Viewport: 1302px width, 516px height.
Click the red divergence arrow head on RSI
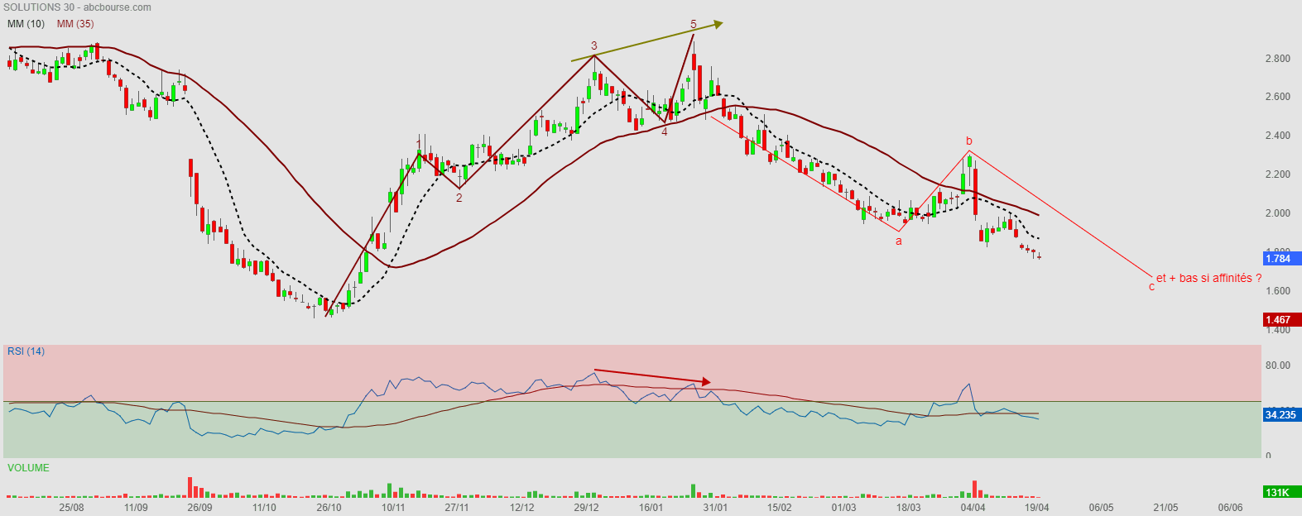706,382
